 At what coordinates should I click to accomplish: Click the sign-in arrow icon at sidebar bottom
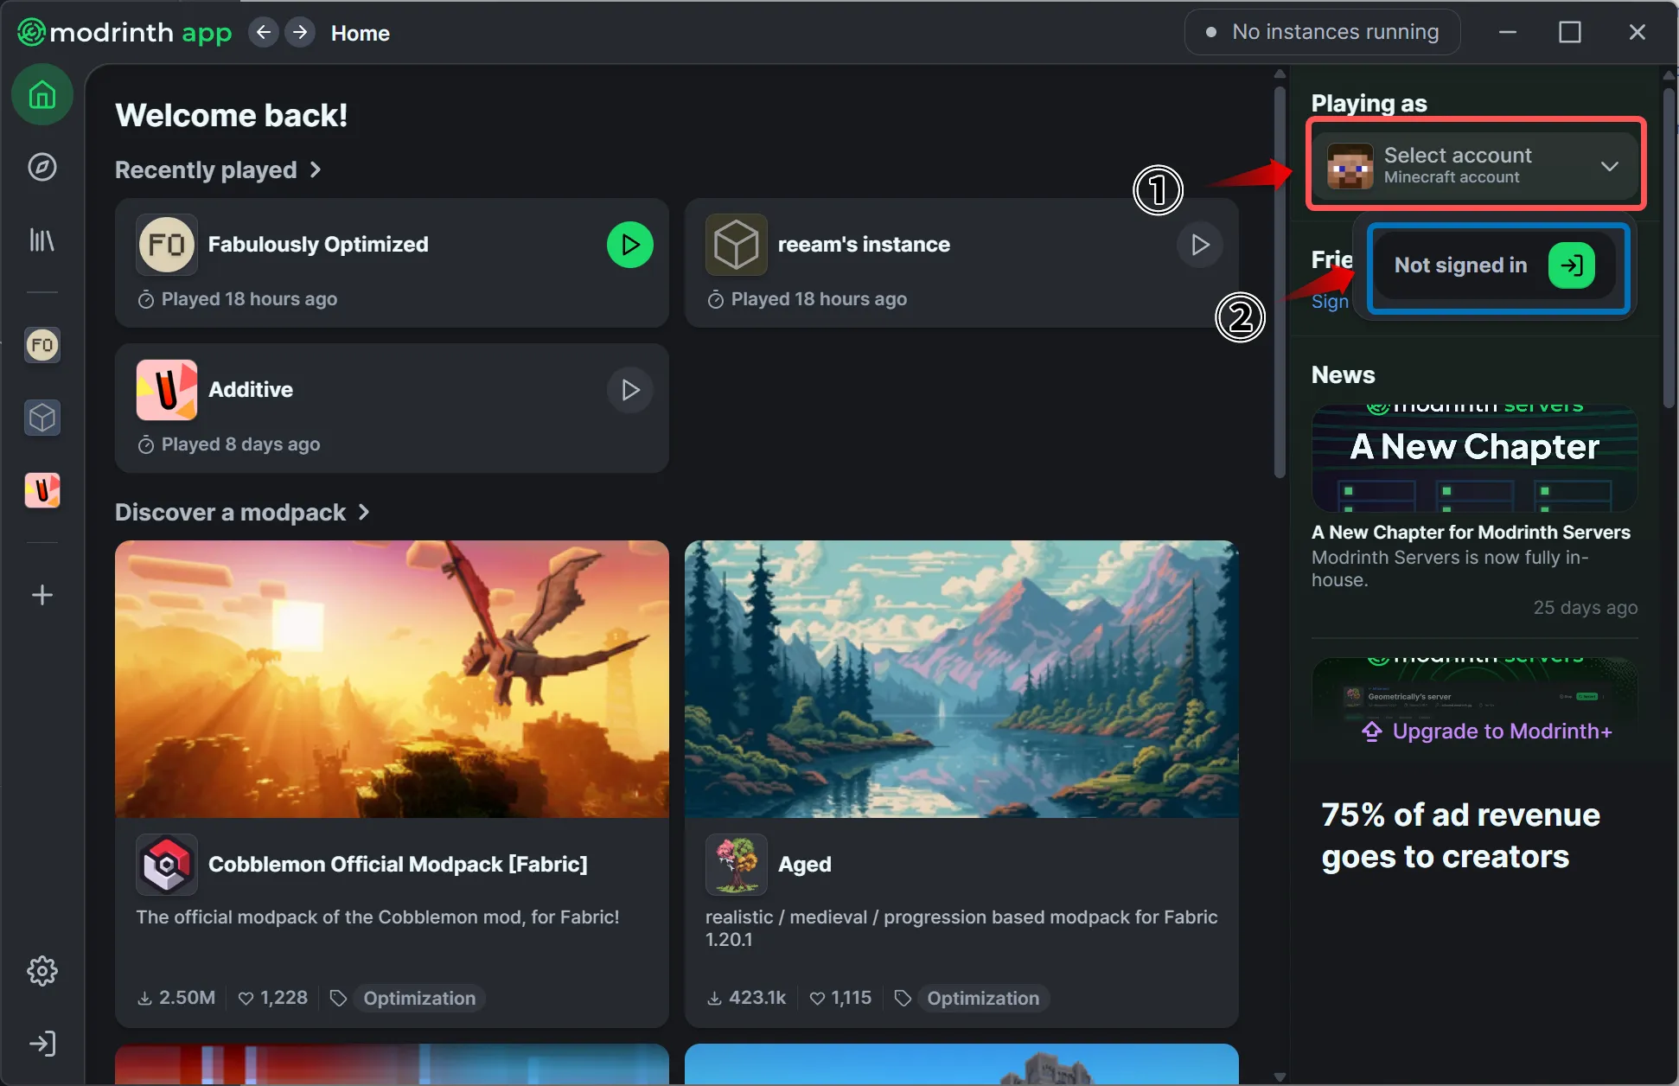click(x=41, y=1044)
